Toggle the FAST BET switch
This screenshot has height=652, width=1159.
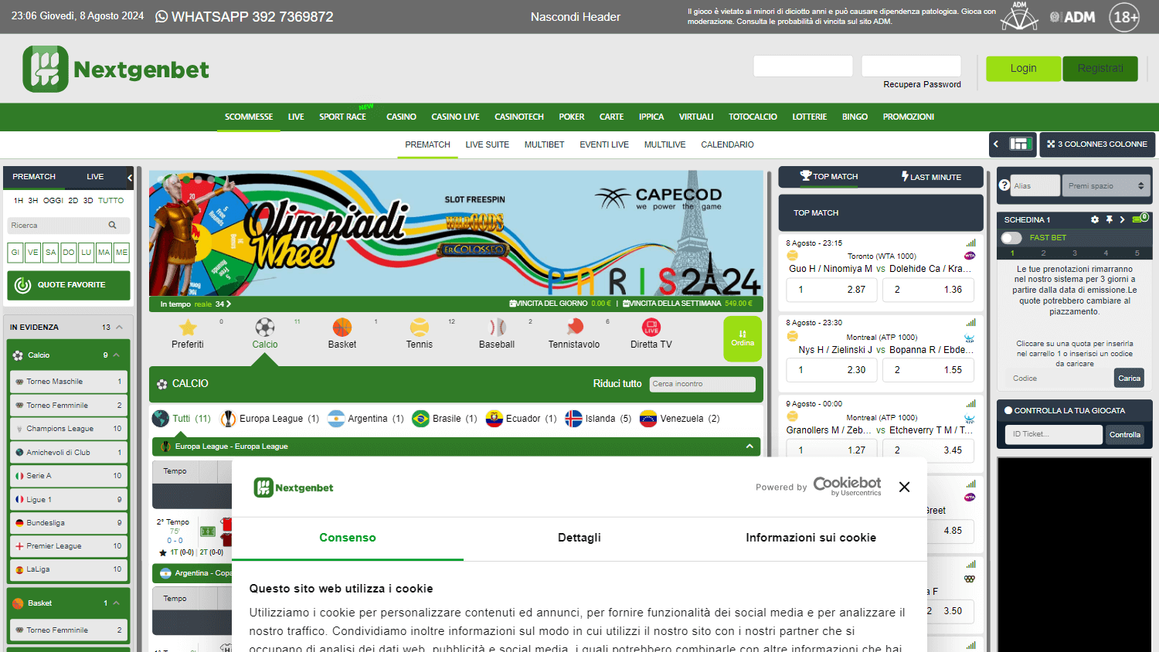click(1011, 238)
